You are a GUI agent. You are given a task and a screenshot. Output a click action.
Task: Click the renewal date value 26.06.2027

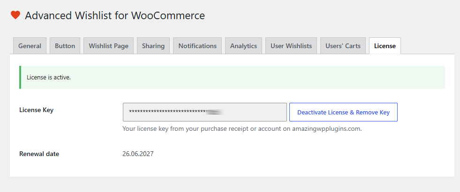(138, 154)
